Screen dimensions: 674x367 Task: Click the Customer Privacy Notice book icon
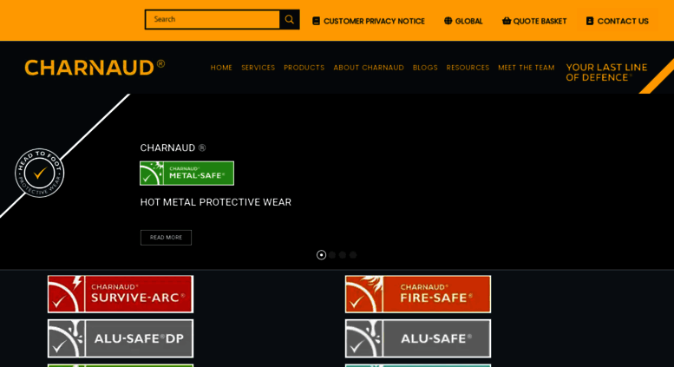(316, 21)
